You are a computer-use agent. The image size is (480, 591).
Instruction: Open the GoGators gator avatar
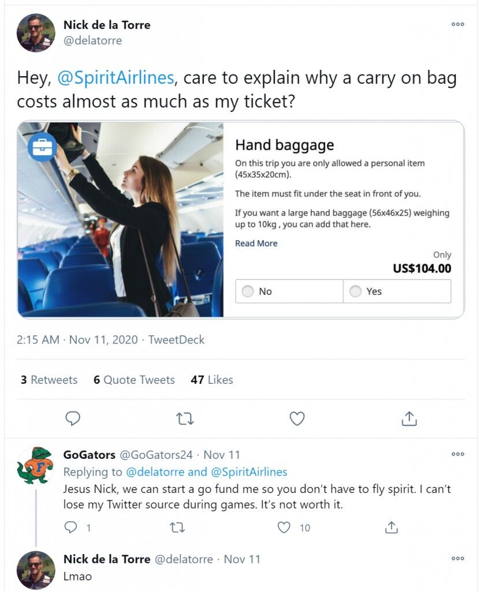point(36,465)
